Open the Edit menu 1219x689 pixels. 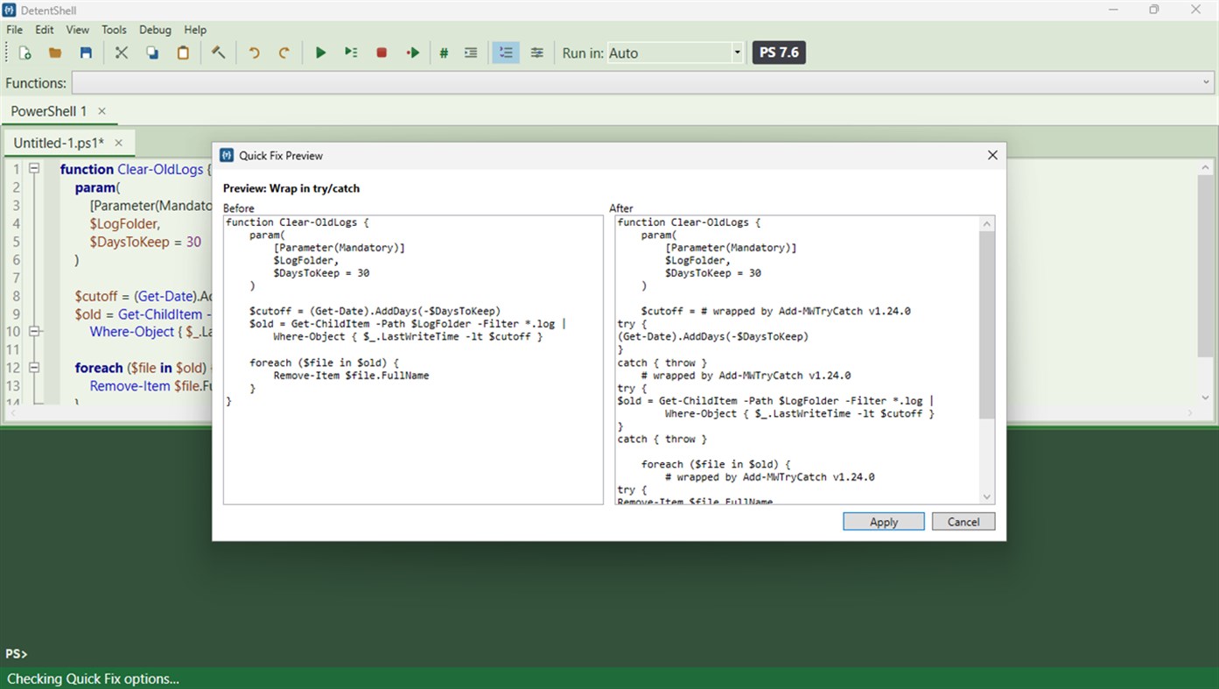[45, 30]
